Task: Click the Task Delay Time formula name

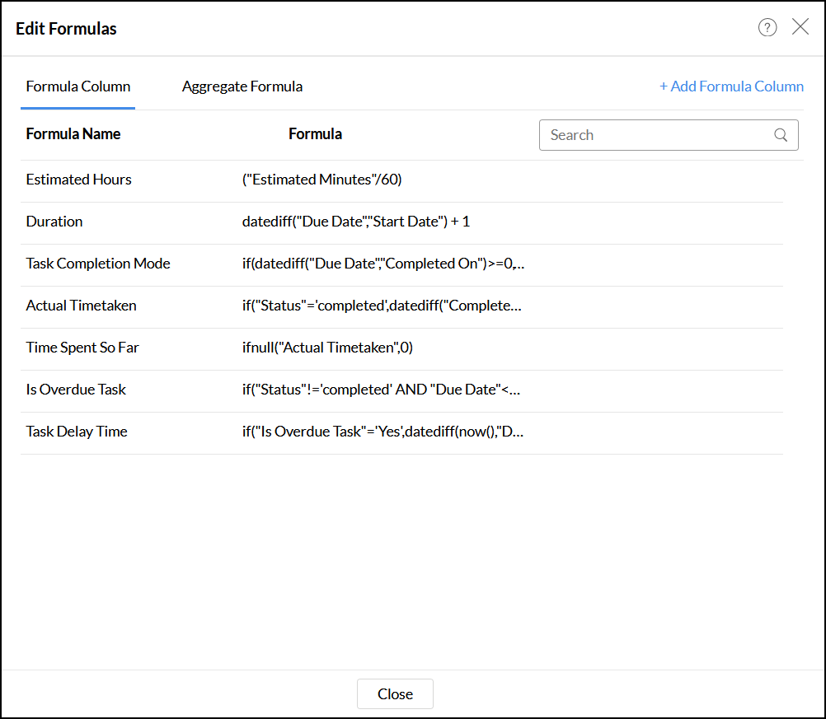Action: (x=77, y=432)
